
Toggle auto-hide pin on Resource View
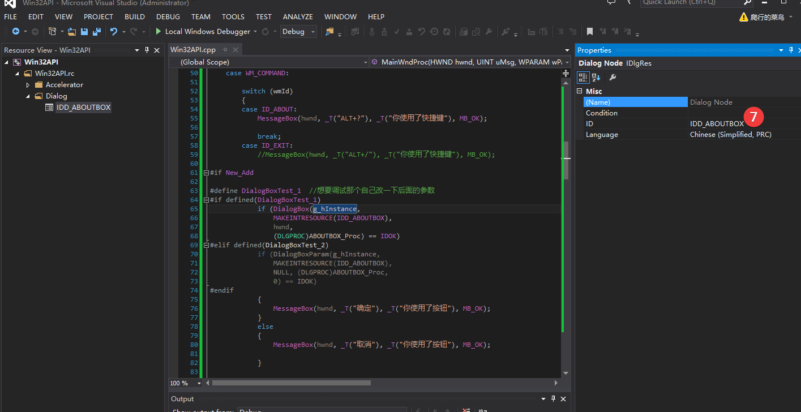tap(147, 50)
